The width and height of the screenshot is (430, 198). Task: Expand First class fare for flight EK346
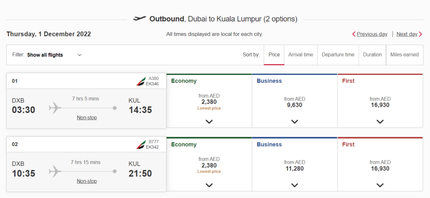tap(380, 122)
